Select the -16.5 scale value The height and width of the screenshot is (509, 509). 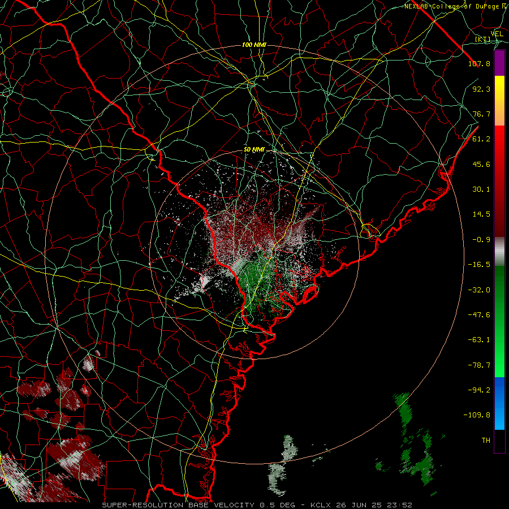479,265
